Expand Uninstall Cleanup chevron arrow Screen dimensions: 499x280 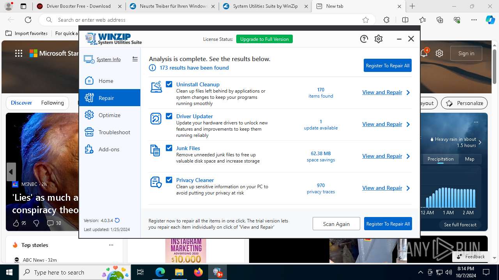[408, 93]
